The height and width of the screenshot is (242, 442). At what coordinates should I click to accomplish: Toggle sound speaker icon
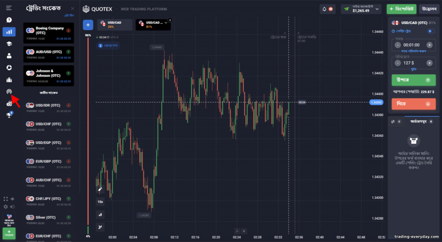12,207
